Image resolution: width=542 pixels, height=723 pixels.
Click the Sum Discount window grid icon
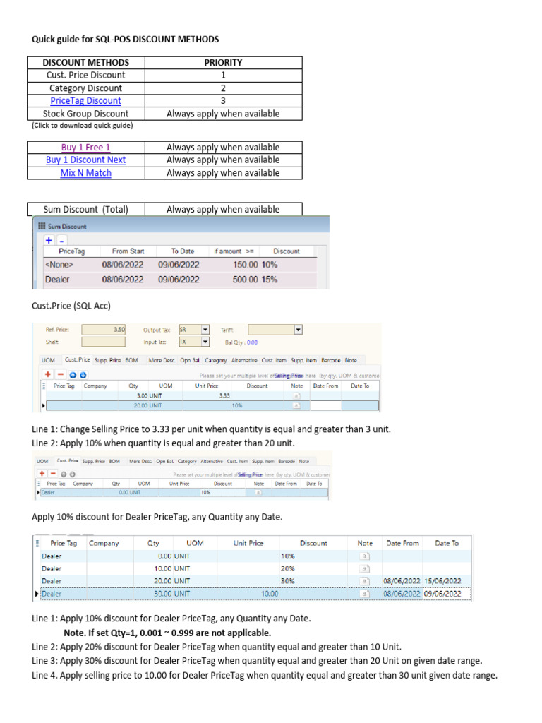(42, 226)
